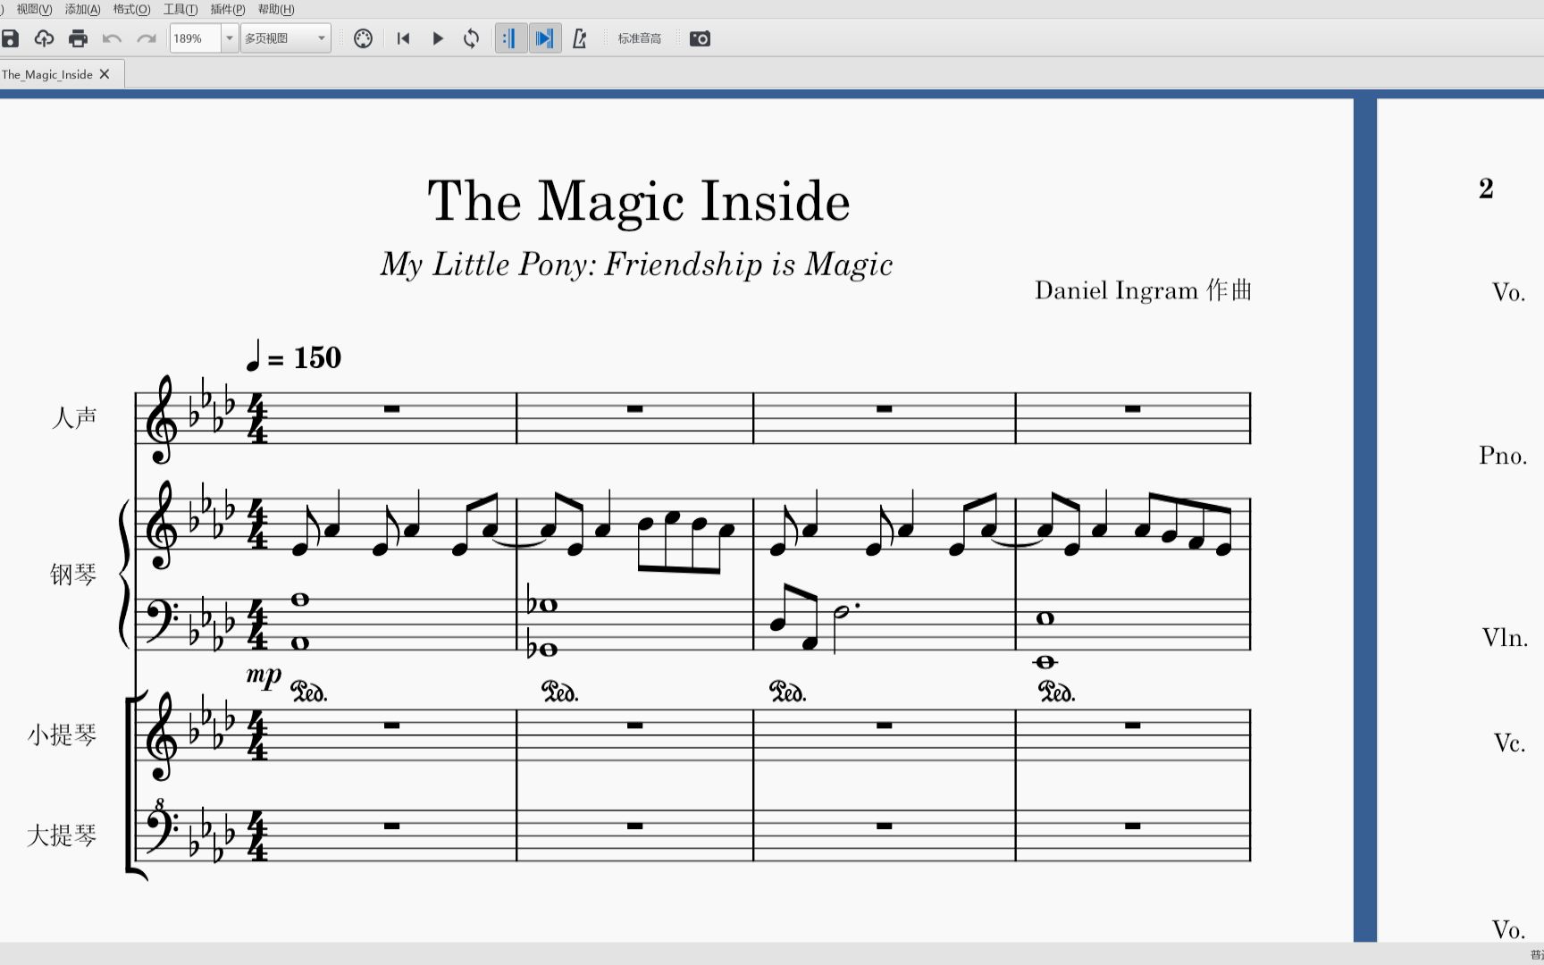Viewport: 1544px width, 965px height.
Task: Start playback with the play button
Action: (438, 38)
